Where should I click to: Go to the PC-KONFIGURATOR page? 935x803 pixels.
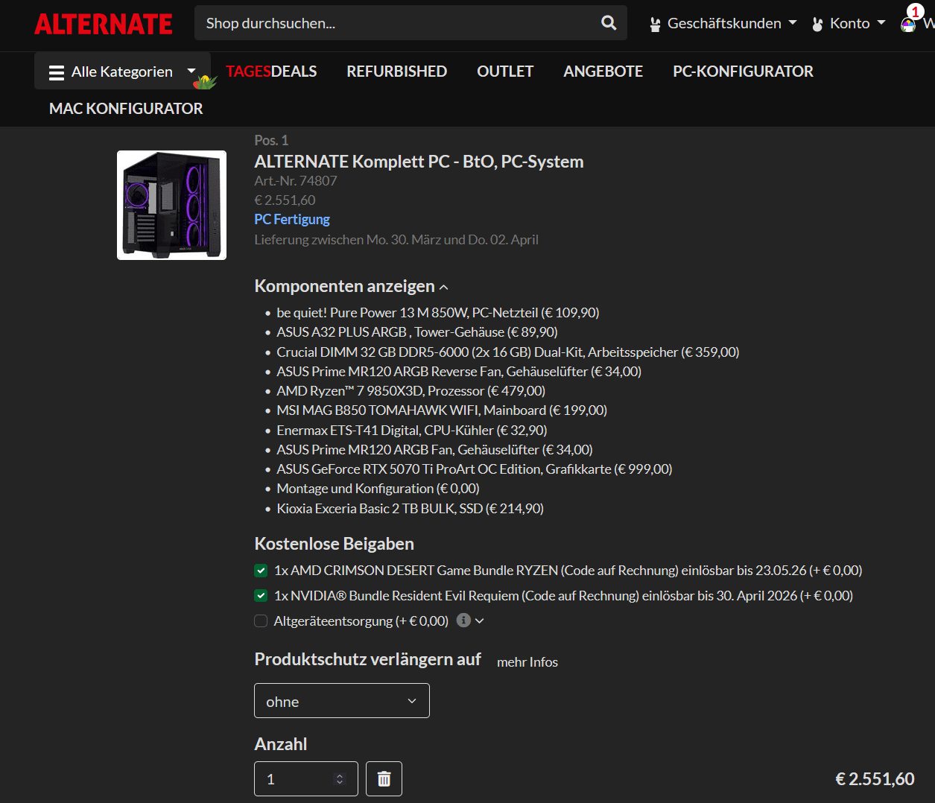[x=742, y=72]
